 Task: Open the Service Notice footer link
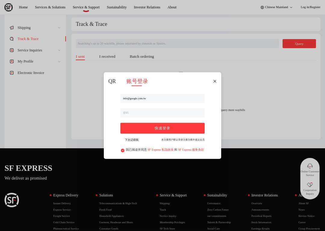click(x=306, y=216)
